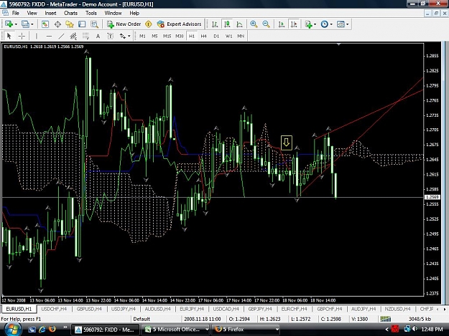This screenshot has height=336, width=449.
Task: Activate the 5960792: FXDD taskbar button
Action: pos(105,330)
